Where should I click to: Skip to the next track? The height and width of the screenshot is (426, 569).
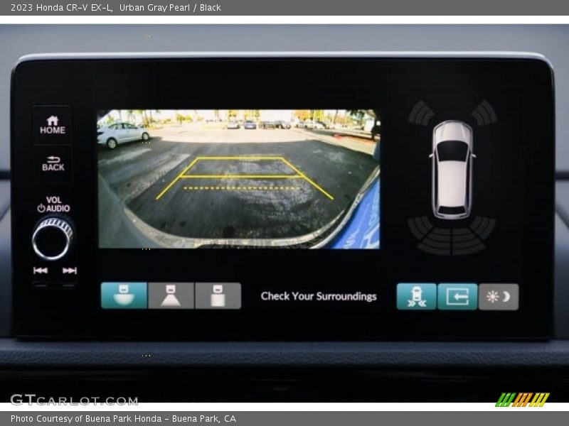coord(69,271)
